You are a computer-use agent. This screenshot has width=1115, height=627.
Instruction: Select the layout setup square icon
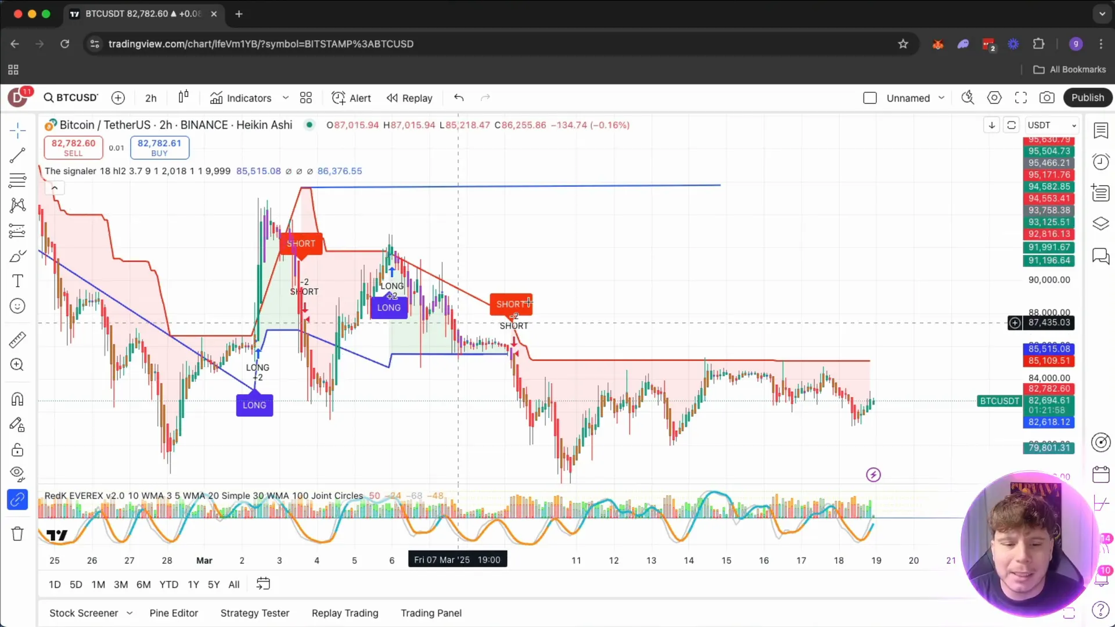point(870,98)
